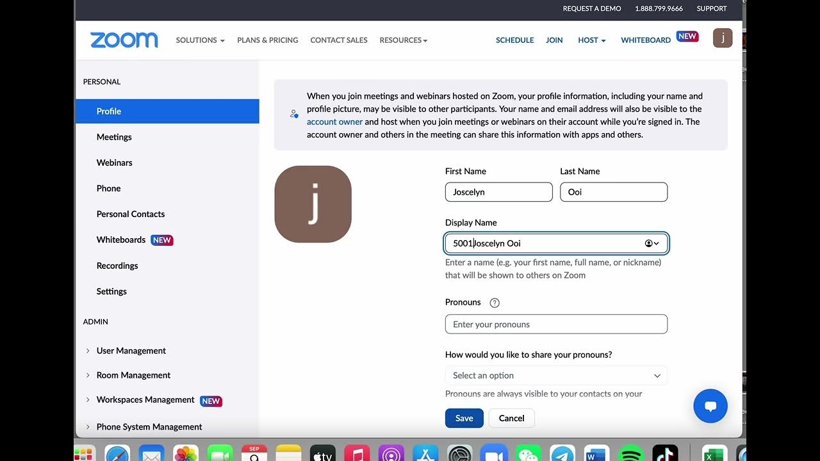
Task: Open Mail from the dock
Action: [152, 453]
